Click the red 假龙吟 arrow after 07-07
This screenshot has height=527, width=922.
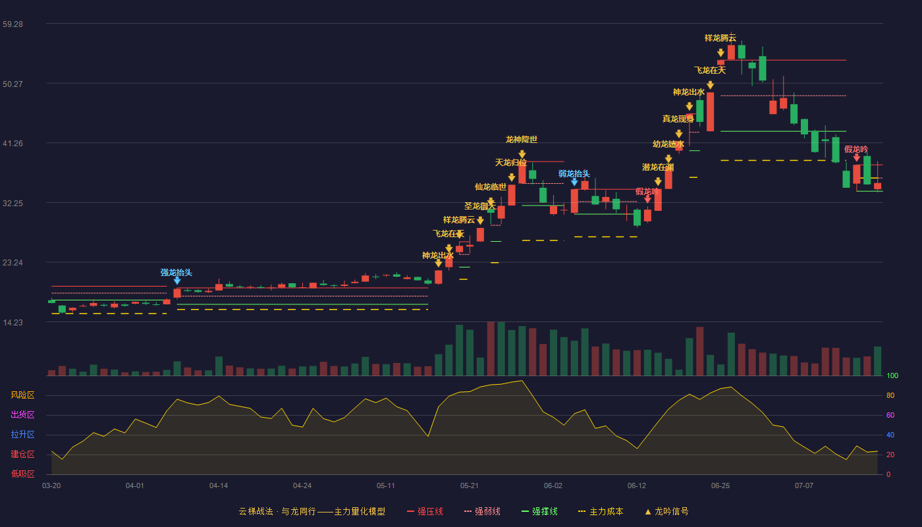coord(856,157)
